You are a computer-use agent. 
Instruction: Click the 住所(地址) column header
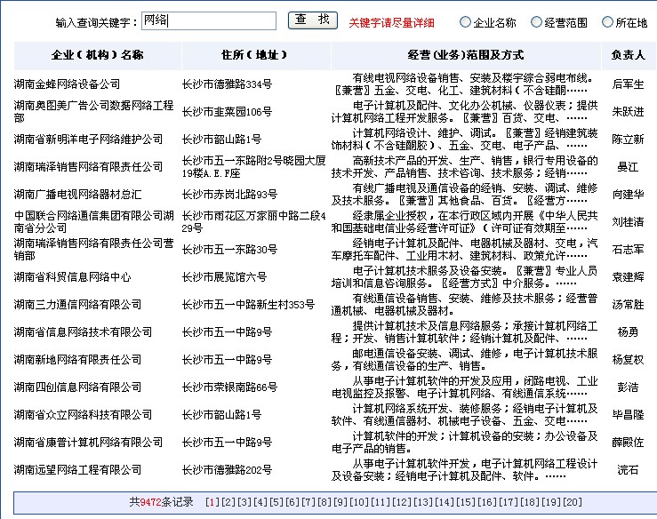(x=256, y=55)
